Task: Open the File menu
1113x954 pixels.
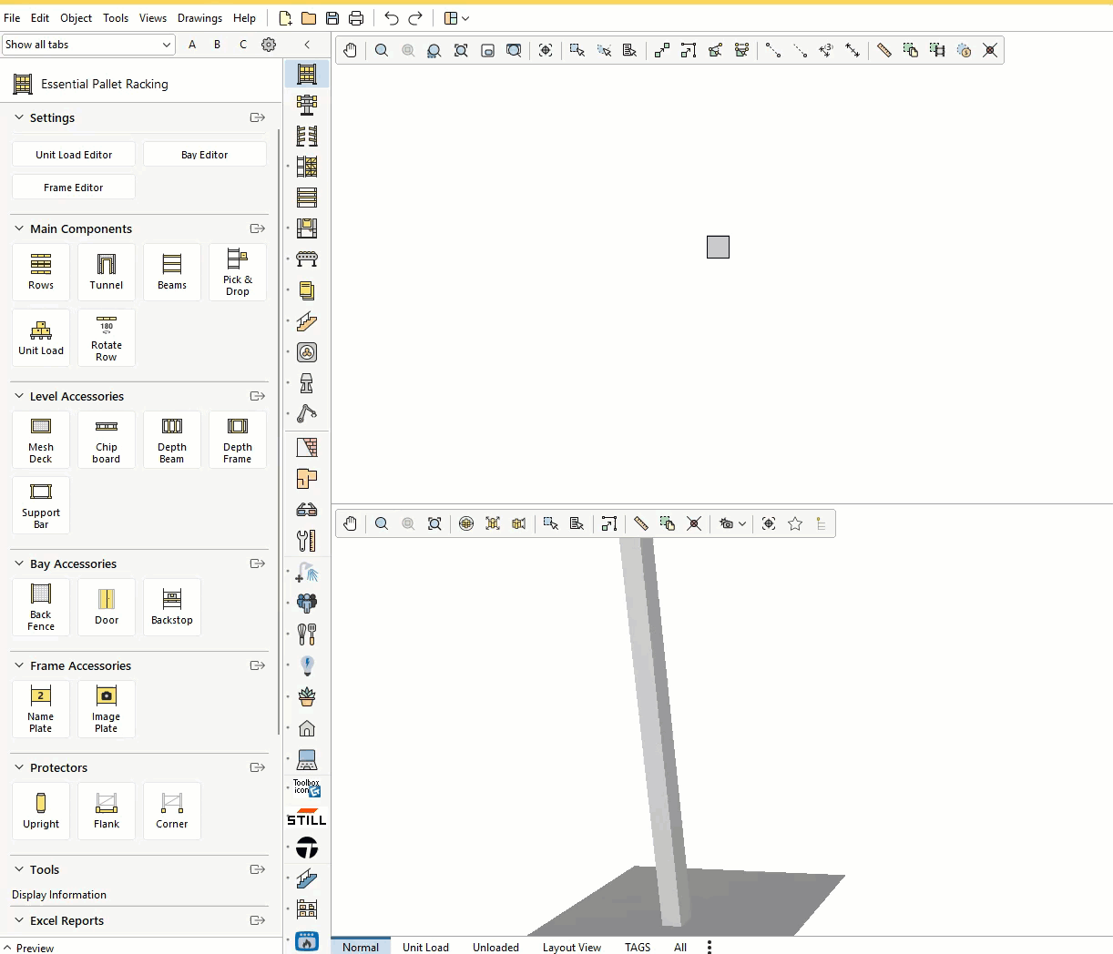Action: coord(12,18)
